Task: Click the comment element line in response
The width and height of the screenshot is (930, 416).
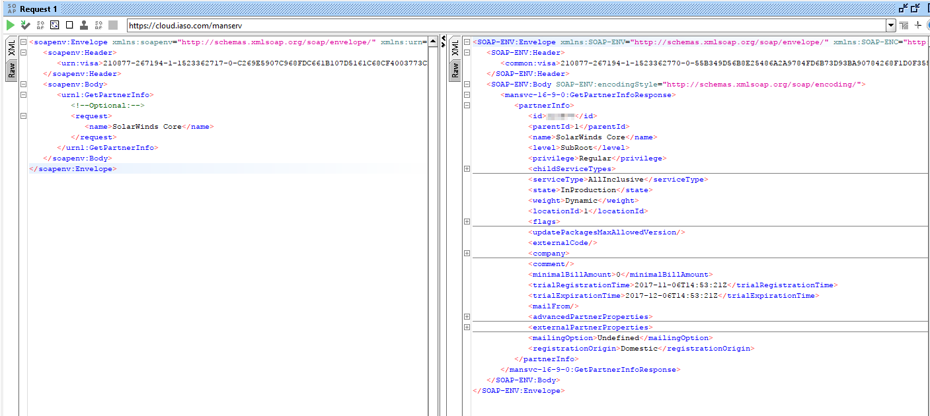Action: pyautogui.click(x=551, y=263)
